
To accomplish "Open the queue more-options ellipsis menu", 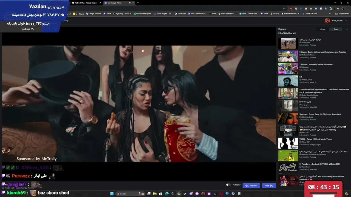I will pos(347,29).
